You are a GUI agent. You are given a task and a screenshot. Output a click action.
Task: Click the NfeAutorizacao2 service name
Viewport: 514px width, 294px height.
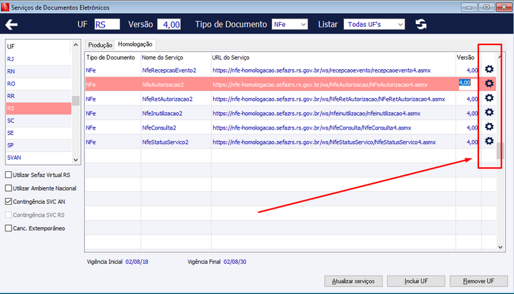(163, 84)
